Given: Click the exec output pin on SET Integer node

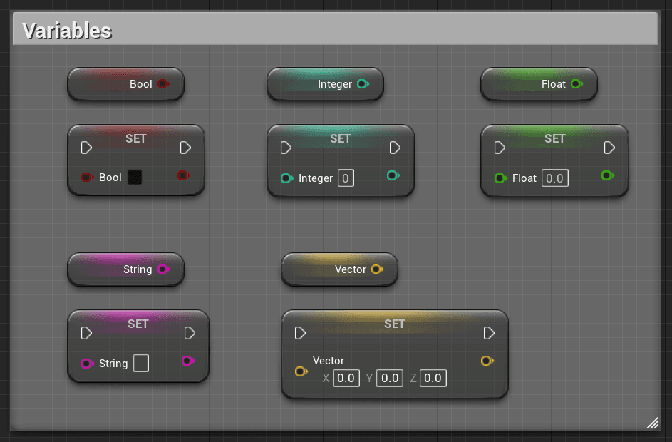Looking at the screenshot, I should click(x=396, y=148).
